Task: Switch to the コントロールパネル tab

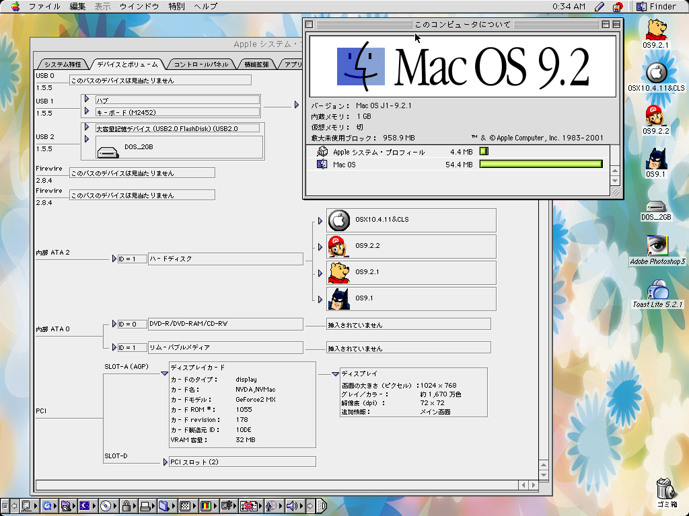Action: 201,64
